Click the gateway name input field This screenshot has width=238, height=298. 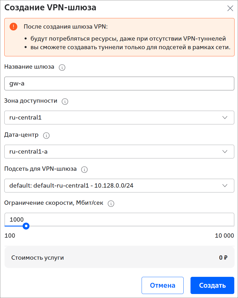[x=119, y=84]
